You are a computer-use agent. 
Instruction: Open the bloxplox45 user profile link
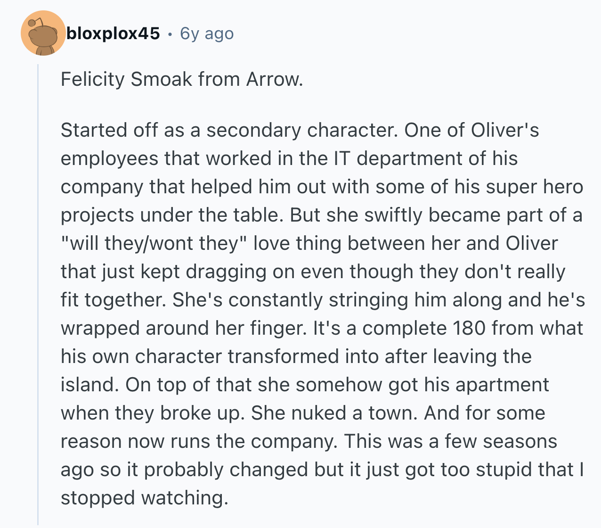[x=113, y=33]
